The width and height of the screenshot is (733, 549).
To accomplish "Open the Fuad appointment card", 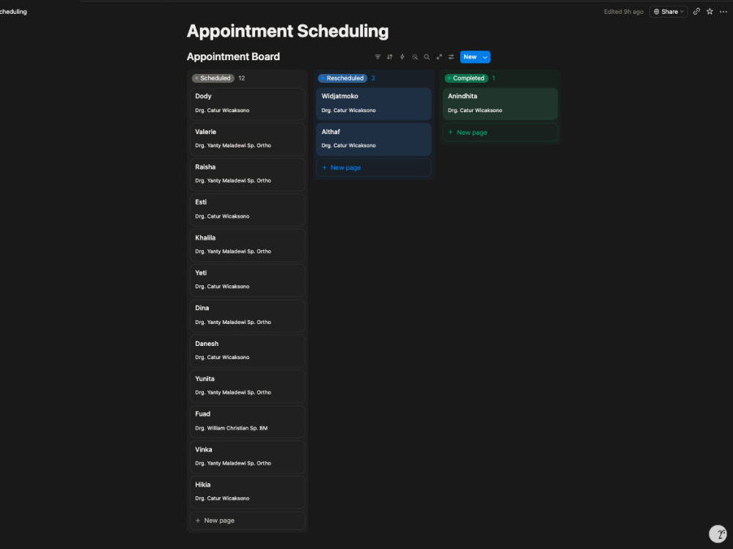I will point(248,421).
